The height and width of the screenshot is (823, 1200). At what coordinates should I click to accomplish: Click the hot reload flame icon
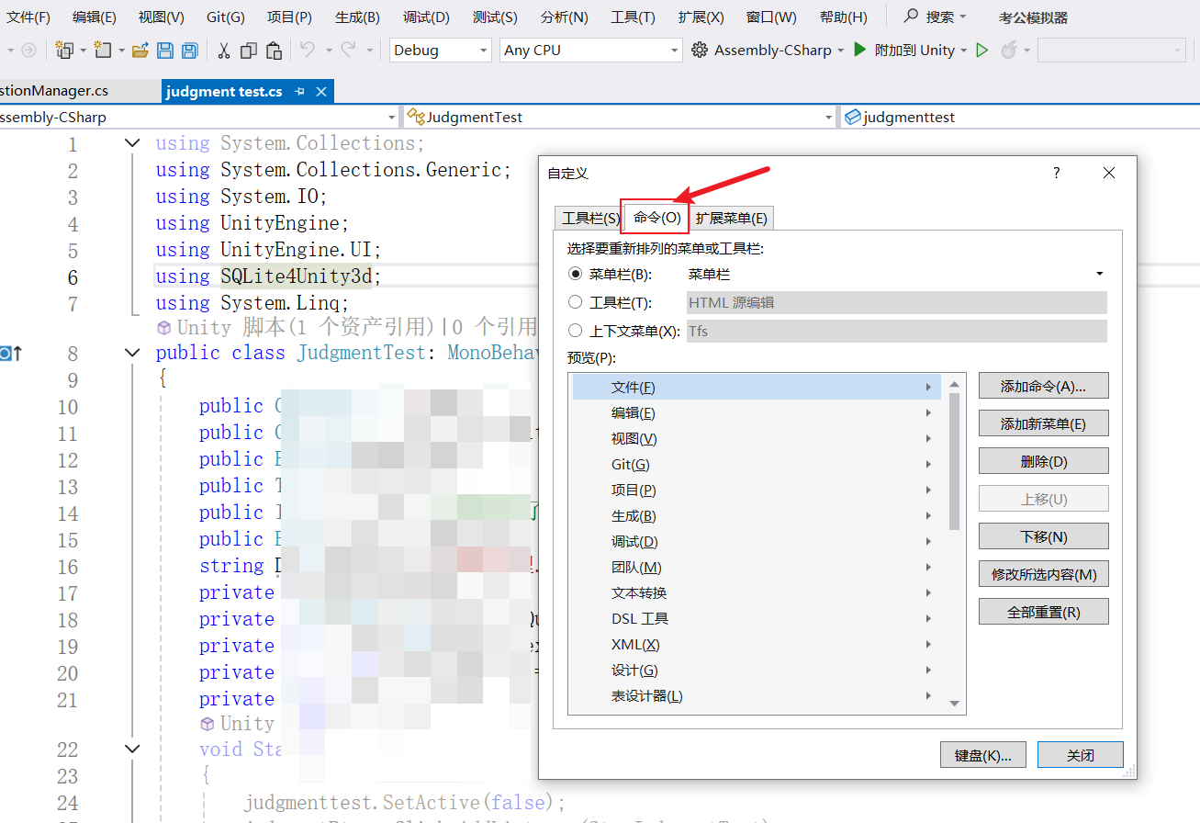pyautogui.click(x=1008, y=51)
